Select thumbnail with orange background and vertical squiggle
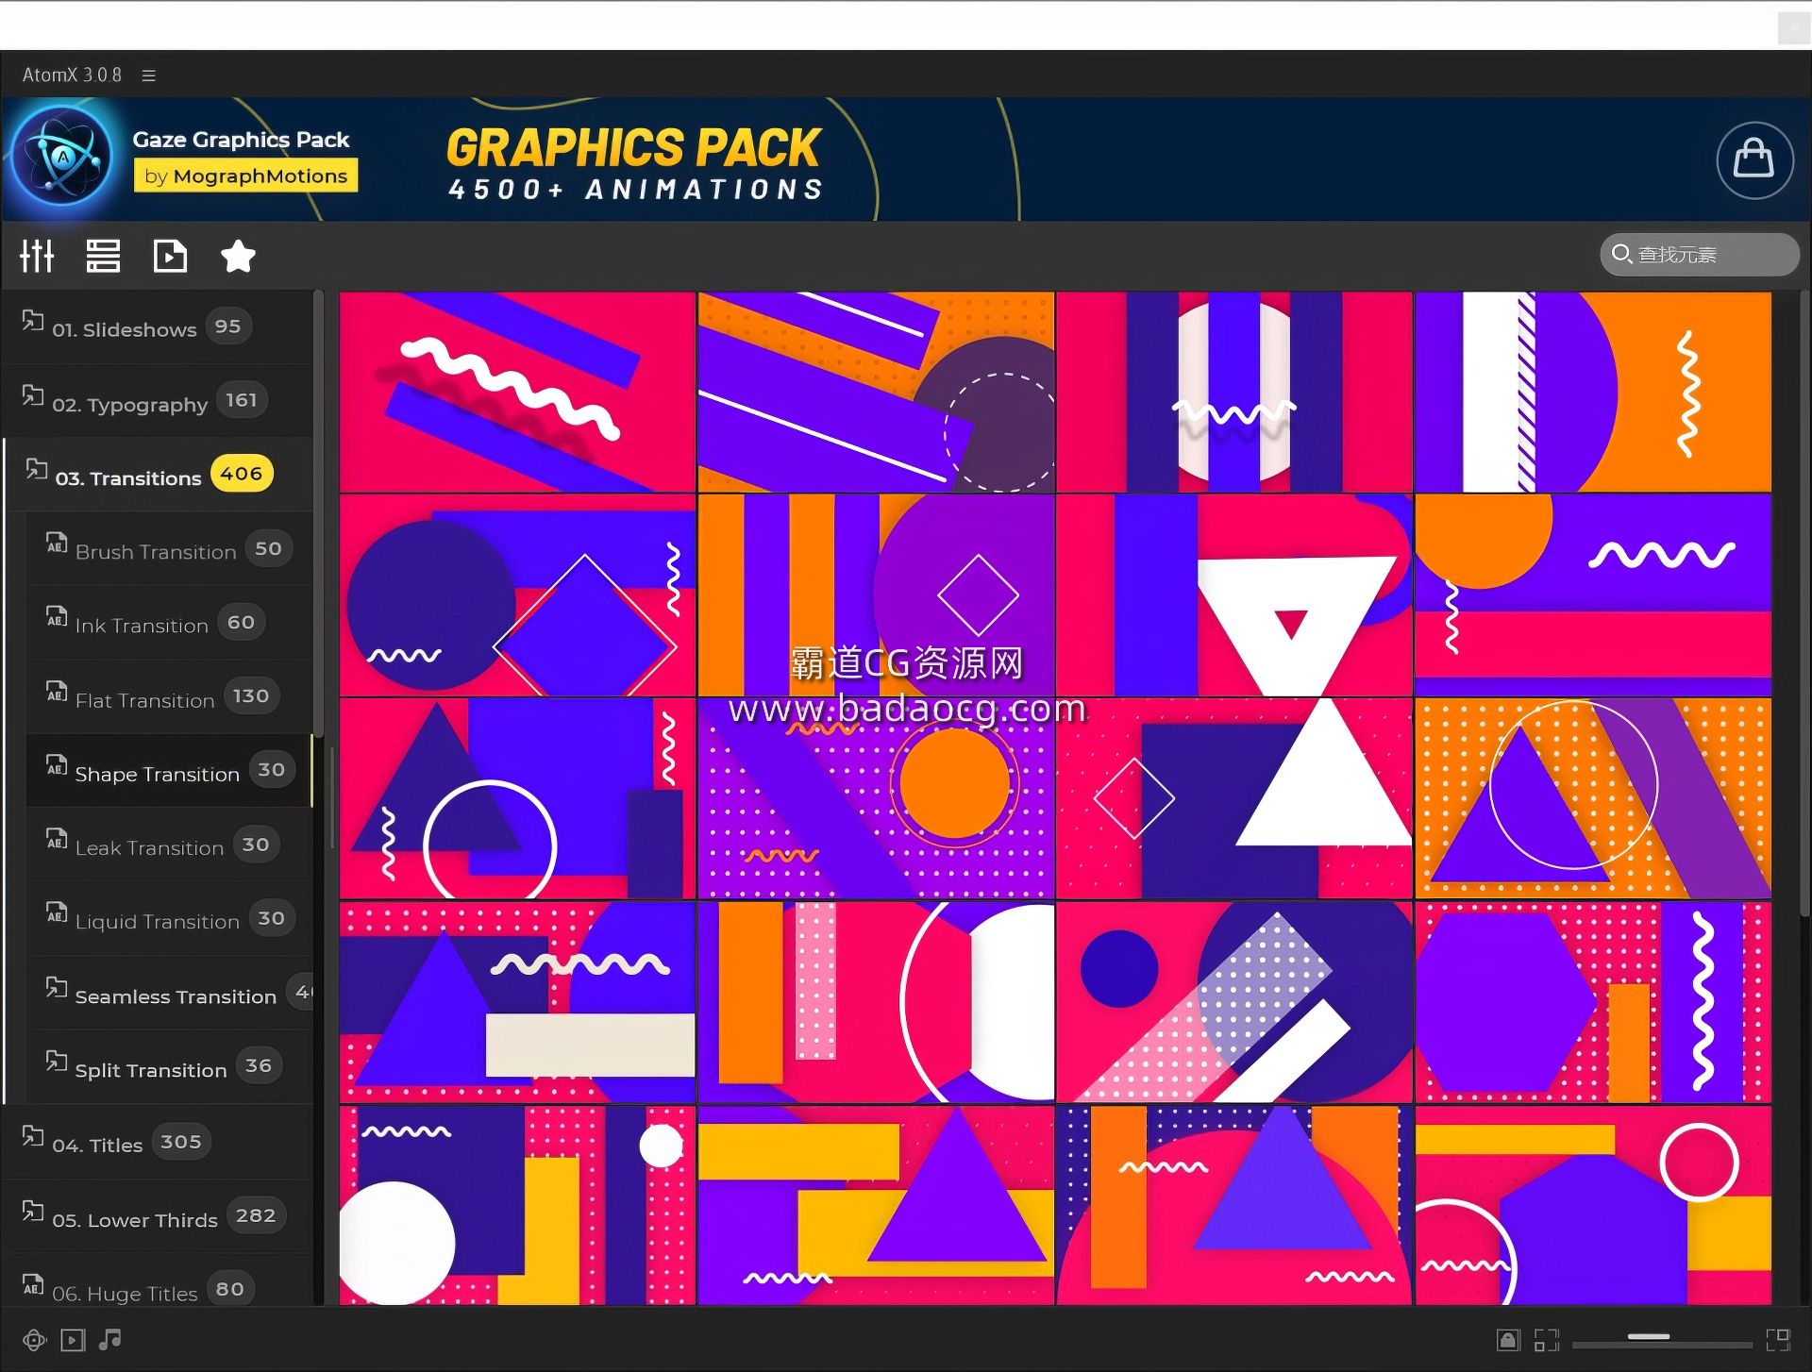The height and width of the screenshot is (1372, 1812). 1593,392
